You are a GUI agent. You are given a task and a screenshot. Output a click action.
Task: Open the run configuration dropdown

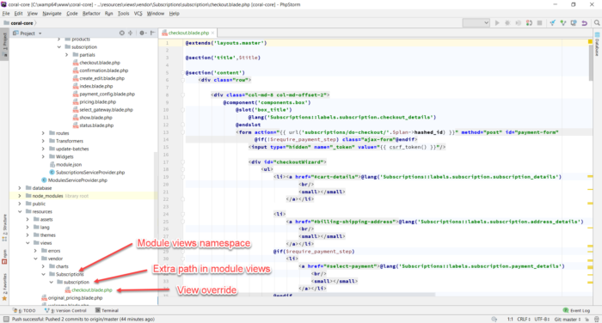(476, 23)
